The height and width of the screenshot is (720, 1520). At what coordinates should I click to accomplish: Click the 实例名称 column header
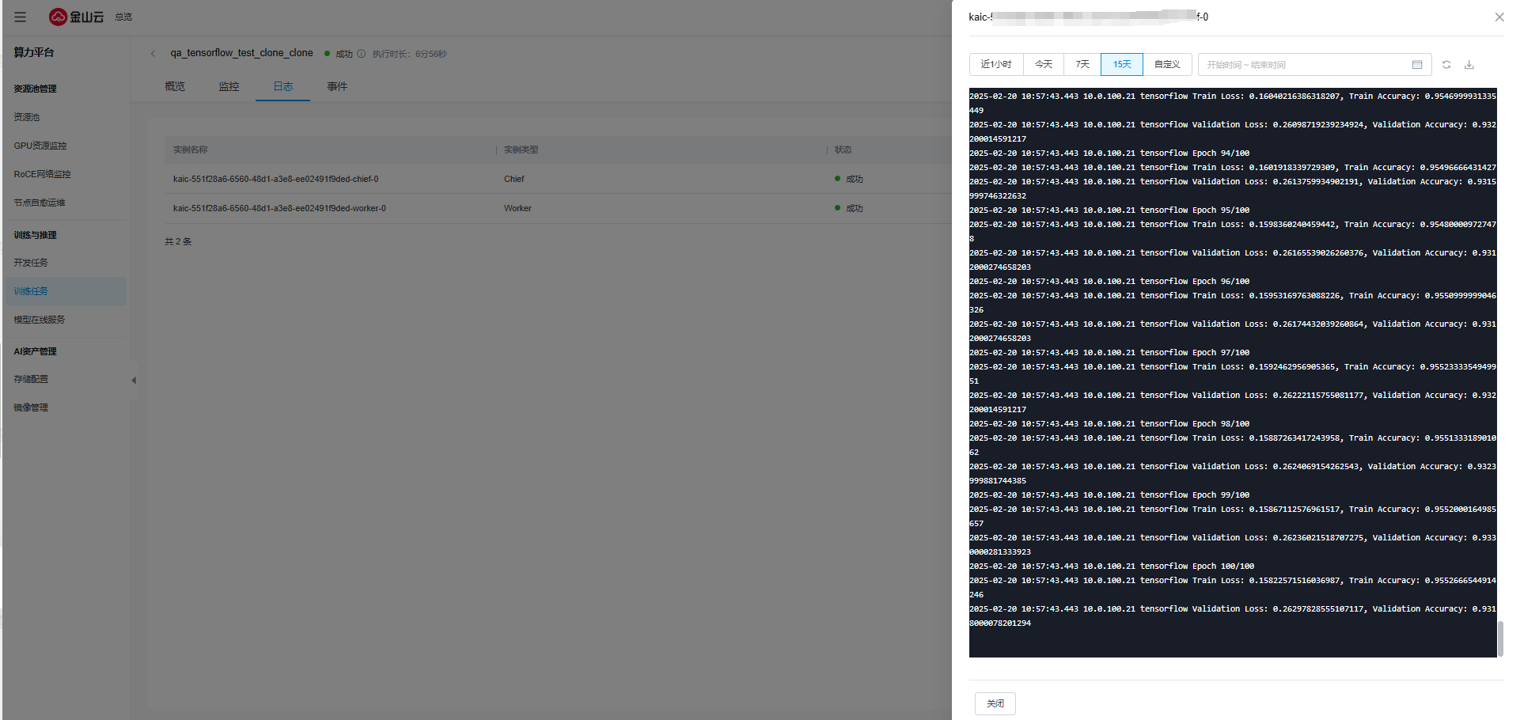click(x=191, y=150)
